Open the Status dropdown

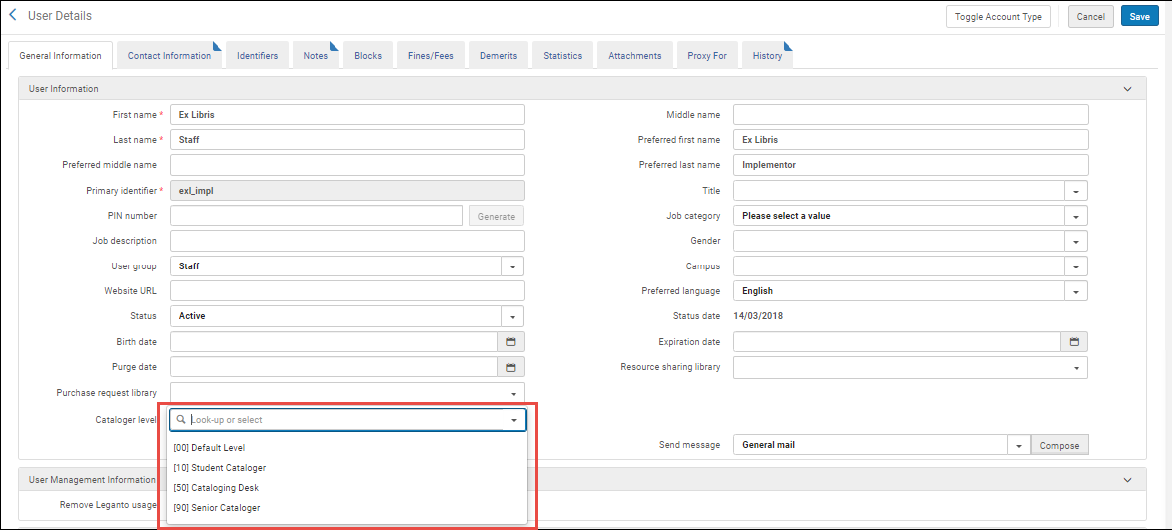(x=513, y=317)
